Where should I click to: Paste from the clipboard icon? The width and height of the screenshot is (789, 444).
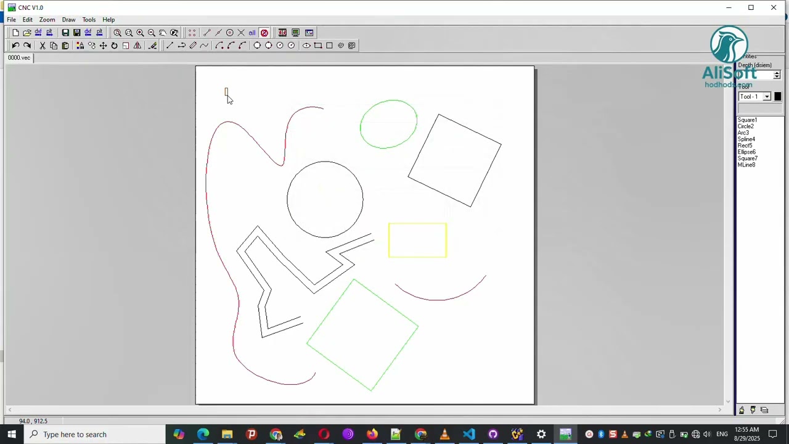click(65, 46)
